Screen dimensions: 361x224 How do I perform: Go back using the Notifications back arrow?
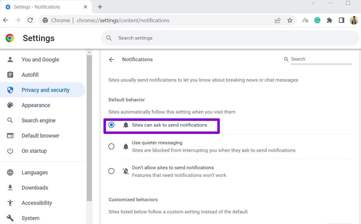(111, 59)
